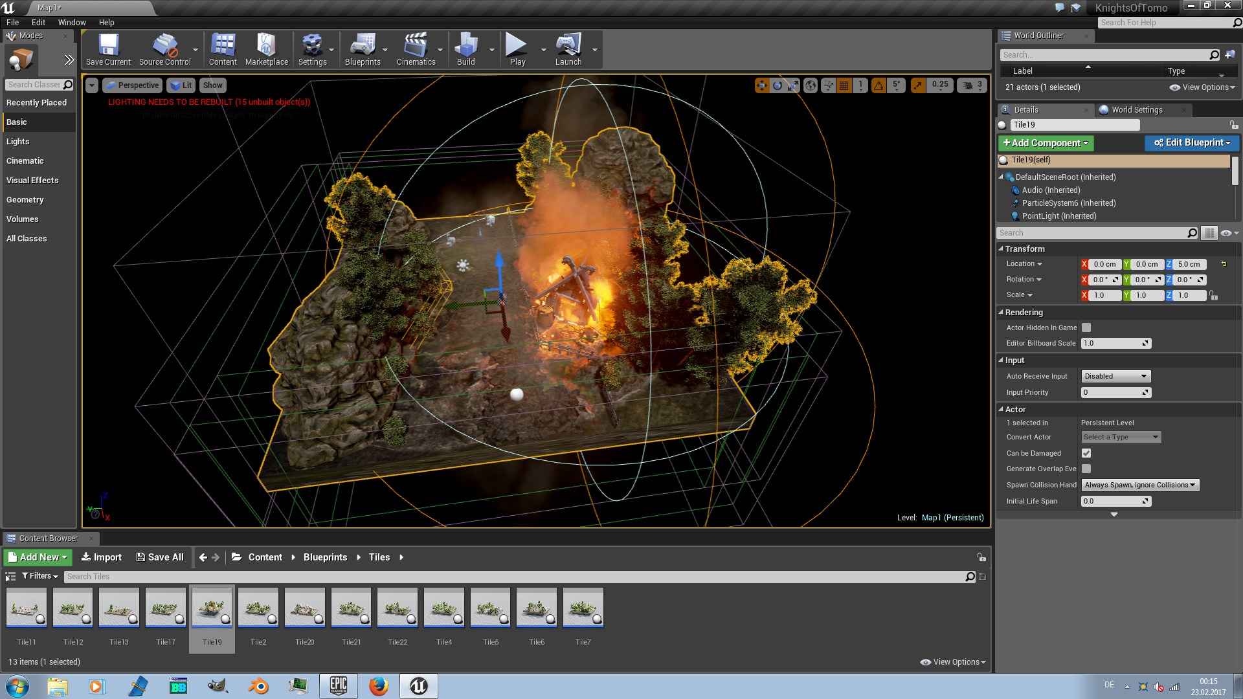The width and height of the screenshot is (1243, 699).
Task: Open Blender from the Windows taskbar
Action: click(x=258, y=686)
